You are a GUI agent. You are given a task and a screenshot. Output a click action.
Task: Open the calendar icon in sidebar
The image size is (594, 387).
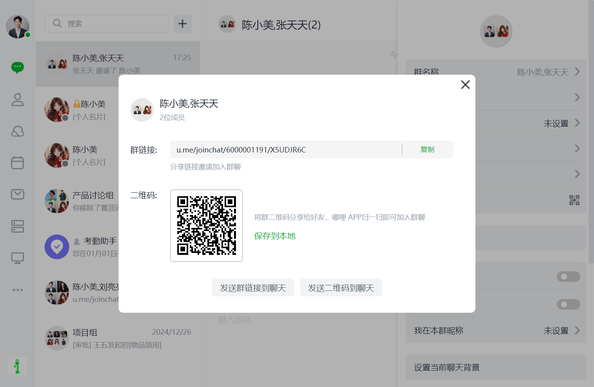click(x=18, y=163)
